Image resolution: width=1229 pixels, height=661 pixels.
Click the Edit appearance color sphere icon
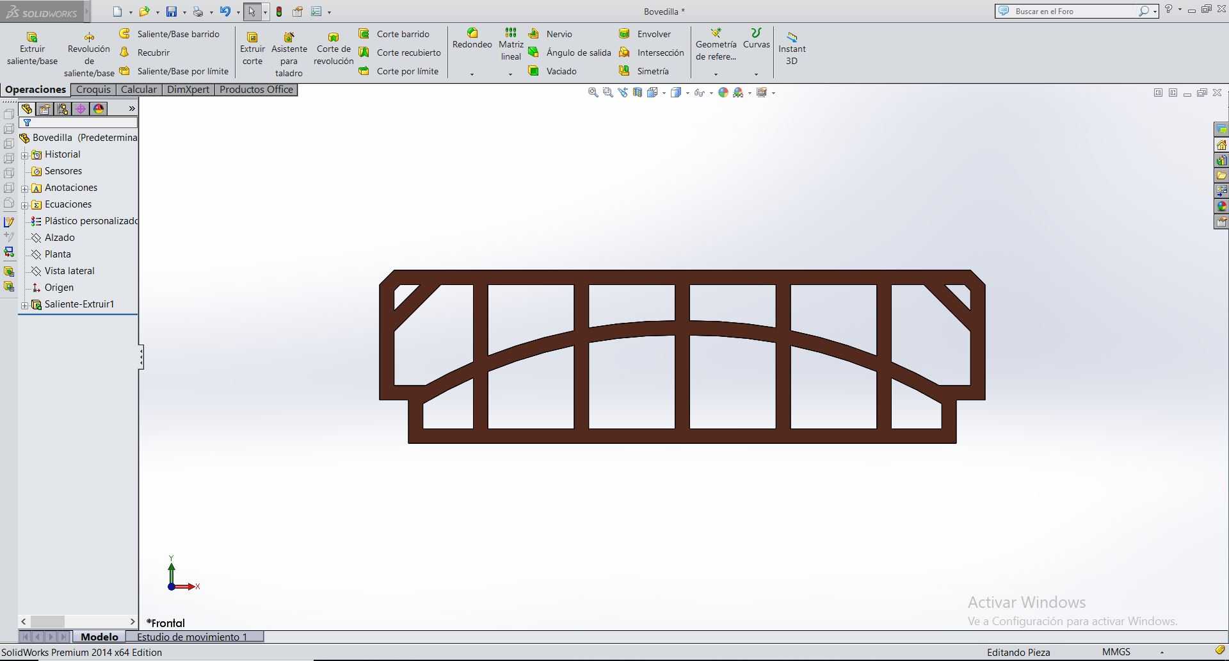click(723, 93)
